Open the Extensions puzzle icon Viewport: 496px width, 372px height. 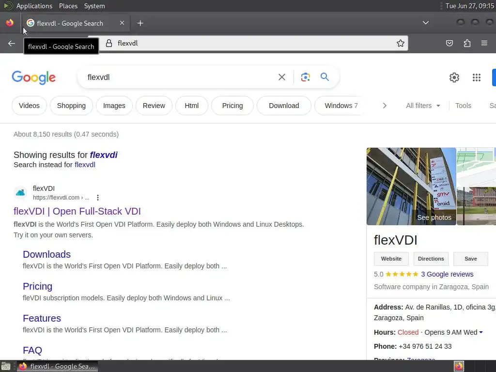tap(467, 43)
